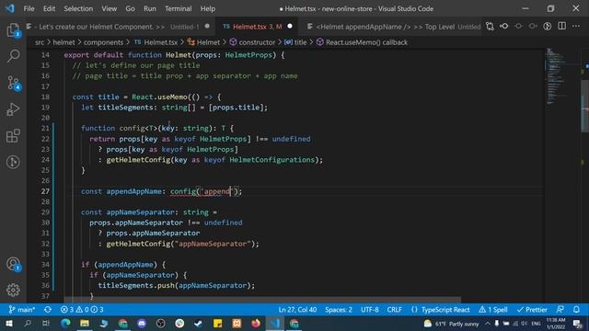Click the VS Code logo icon
This screenshot has width=589, height=331.
click(x=9, y=8)
